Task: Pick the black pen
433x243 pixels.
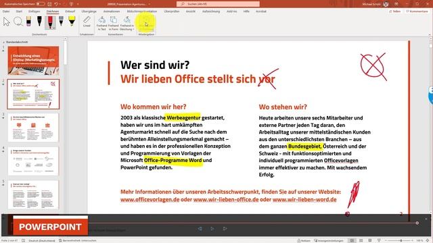Action: click(x=39, y=22)
